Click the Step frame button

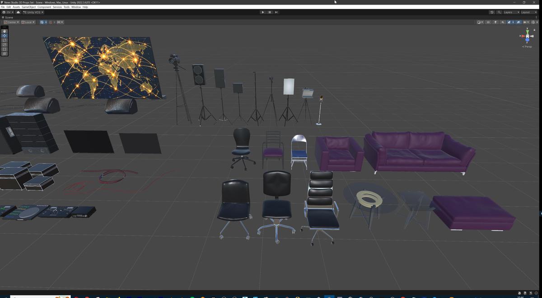pyautogui.click(x=276, y=12)
